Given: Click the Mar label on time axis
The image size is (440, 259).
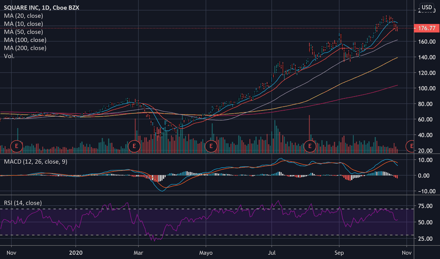Looking at the screenshot, I should click(138, 253).
